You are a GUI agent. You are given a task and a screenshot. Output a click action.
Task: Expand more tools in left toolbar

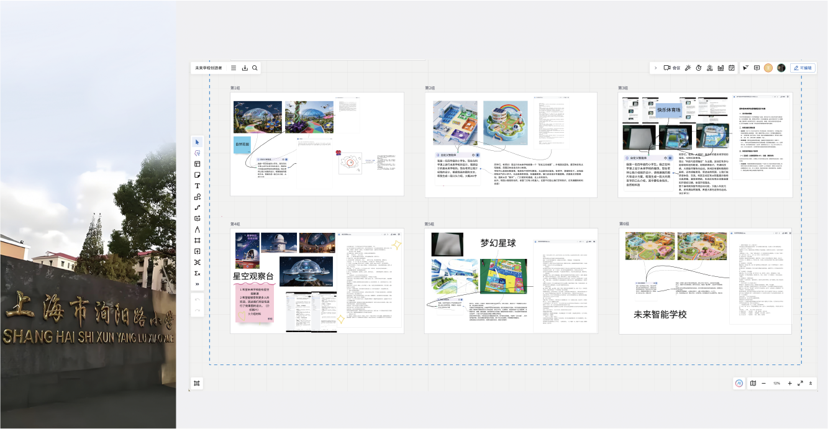(198, 284)
